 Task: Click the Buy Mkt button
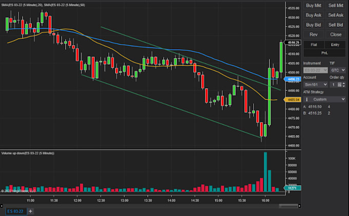tap(314, 6)
